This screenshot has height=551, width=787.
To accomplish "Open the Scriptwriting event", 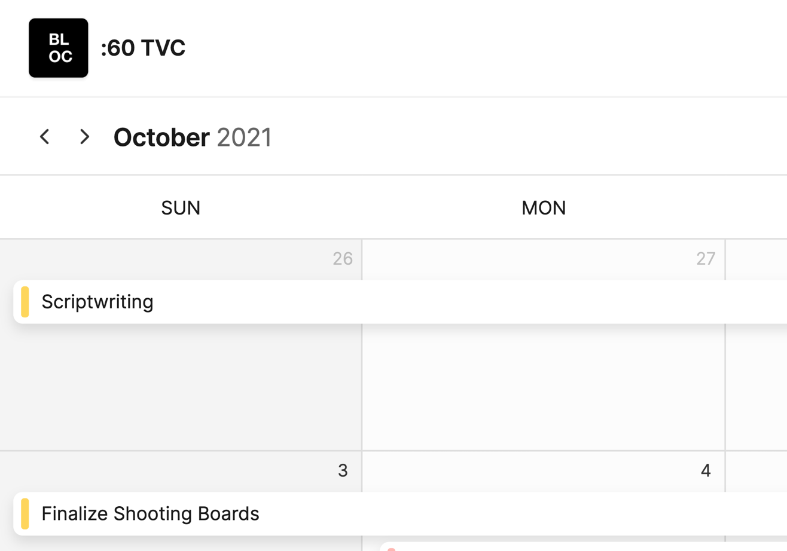I will click(97, 302).
